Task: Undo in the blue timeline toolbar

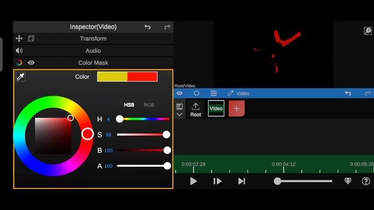Action: click(x=348, y=93)
